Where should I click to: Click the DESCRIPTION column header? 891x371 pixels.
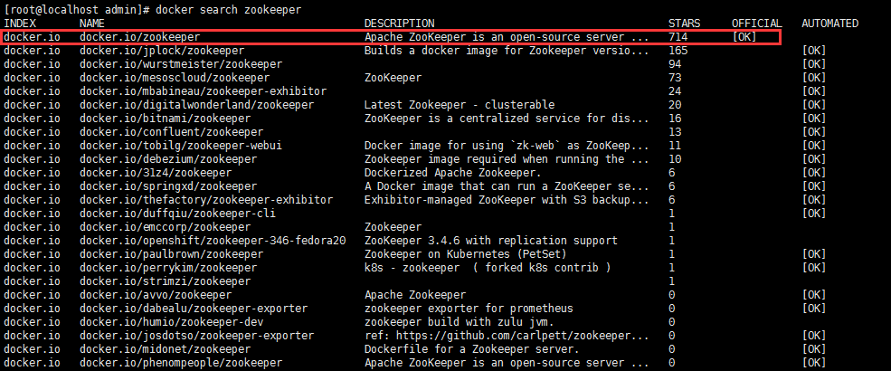coord(399,23)
